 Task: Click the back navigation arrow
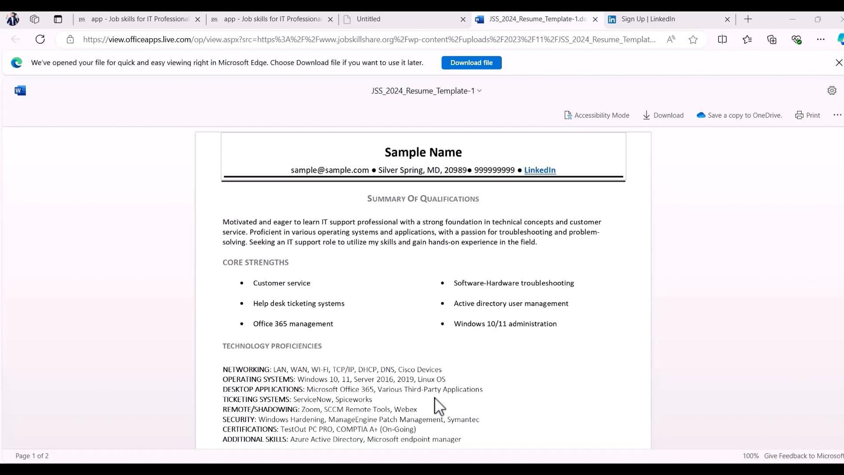[15, 39]
